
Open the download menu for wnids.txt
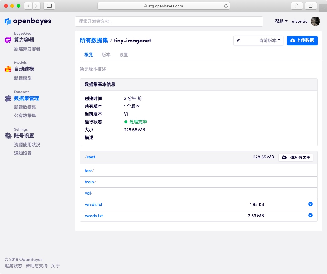click(310, 204)
